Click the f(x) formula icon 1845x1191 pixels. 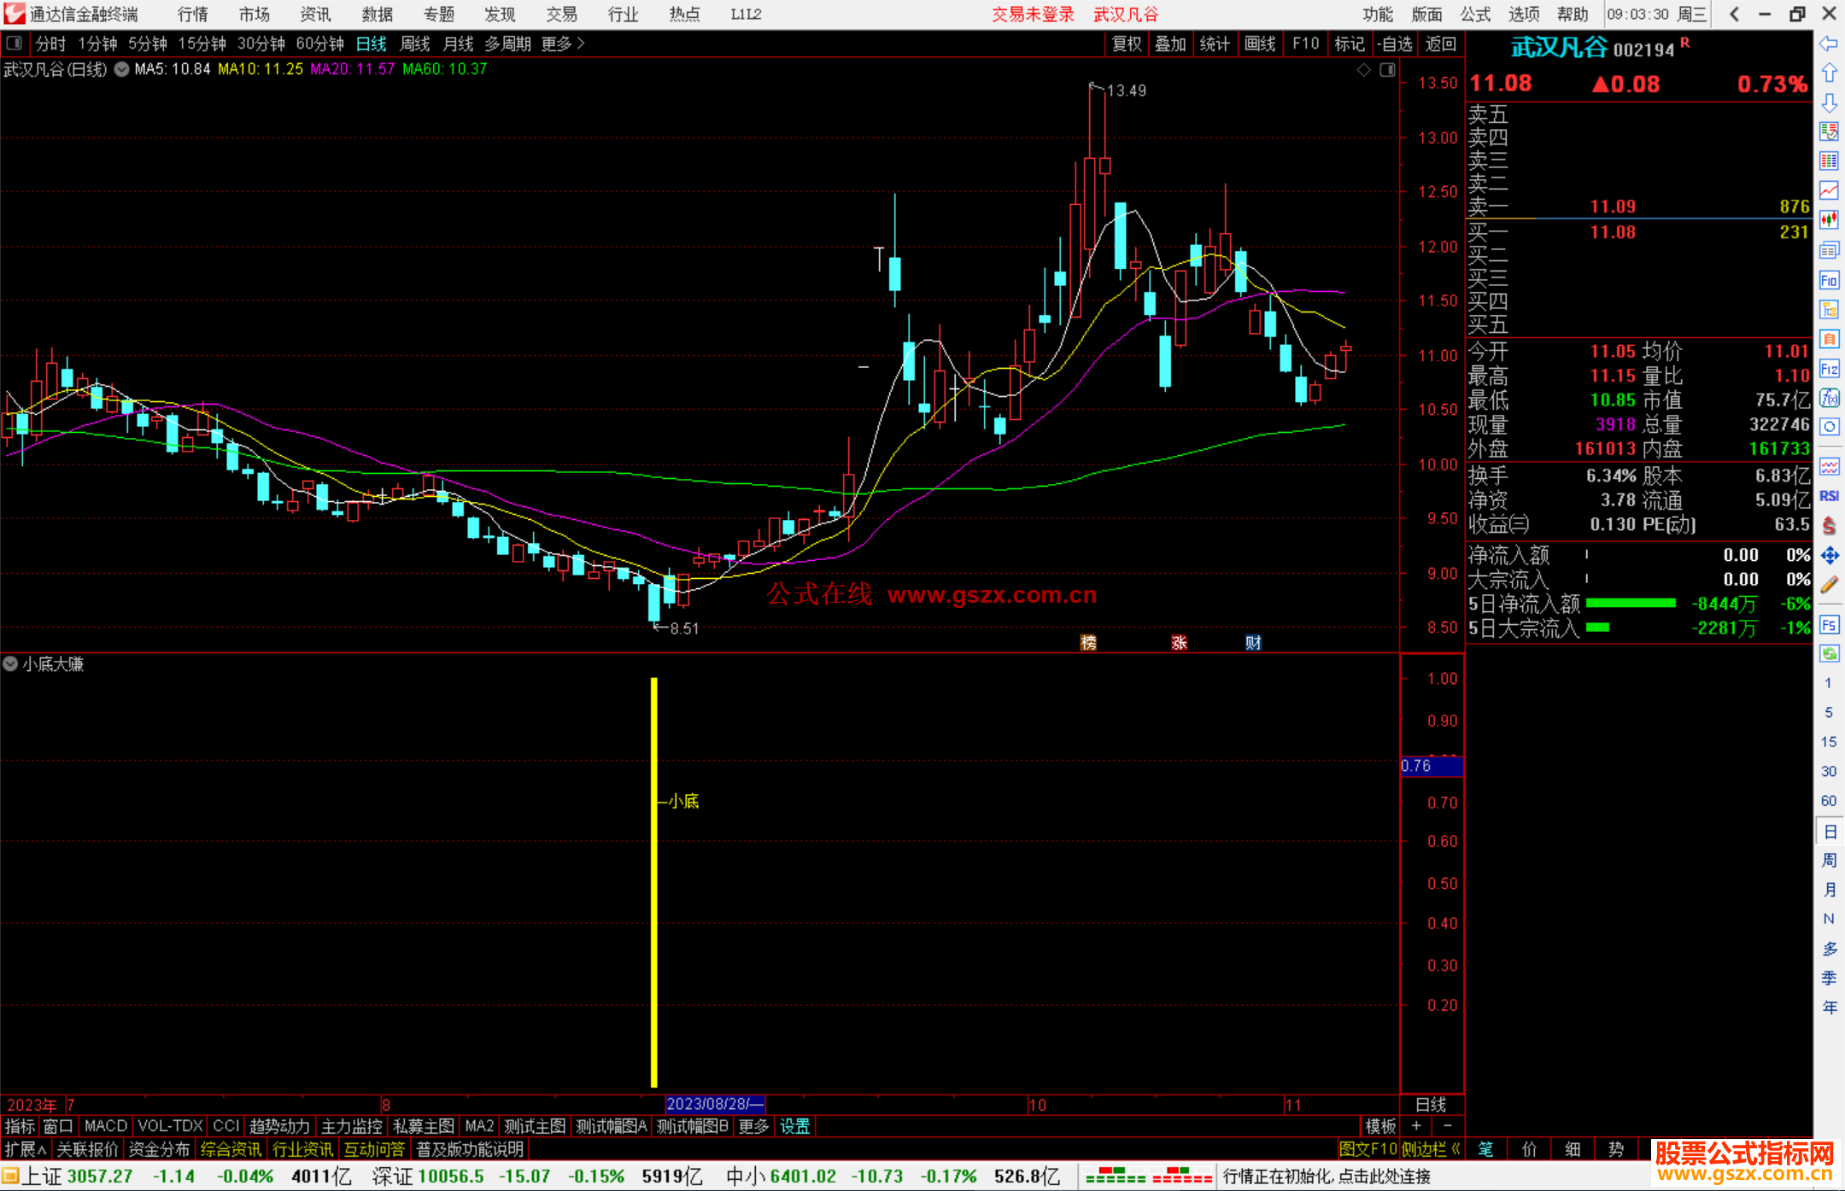(1829, 398)
